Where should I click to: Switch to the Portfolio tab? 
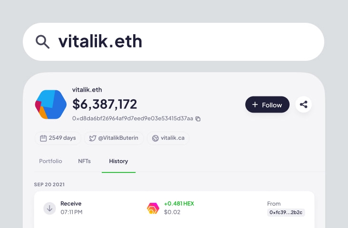tap(50, 161)
